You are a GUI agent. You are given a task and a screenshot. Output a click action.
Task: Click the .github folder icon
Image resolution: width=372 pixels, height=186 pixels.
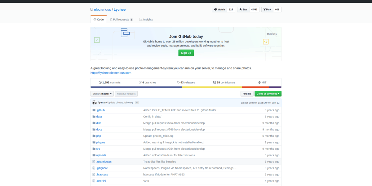click(x=94, y=110)
